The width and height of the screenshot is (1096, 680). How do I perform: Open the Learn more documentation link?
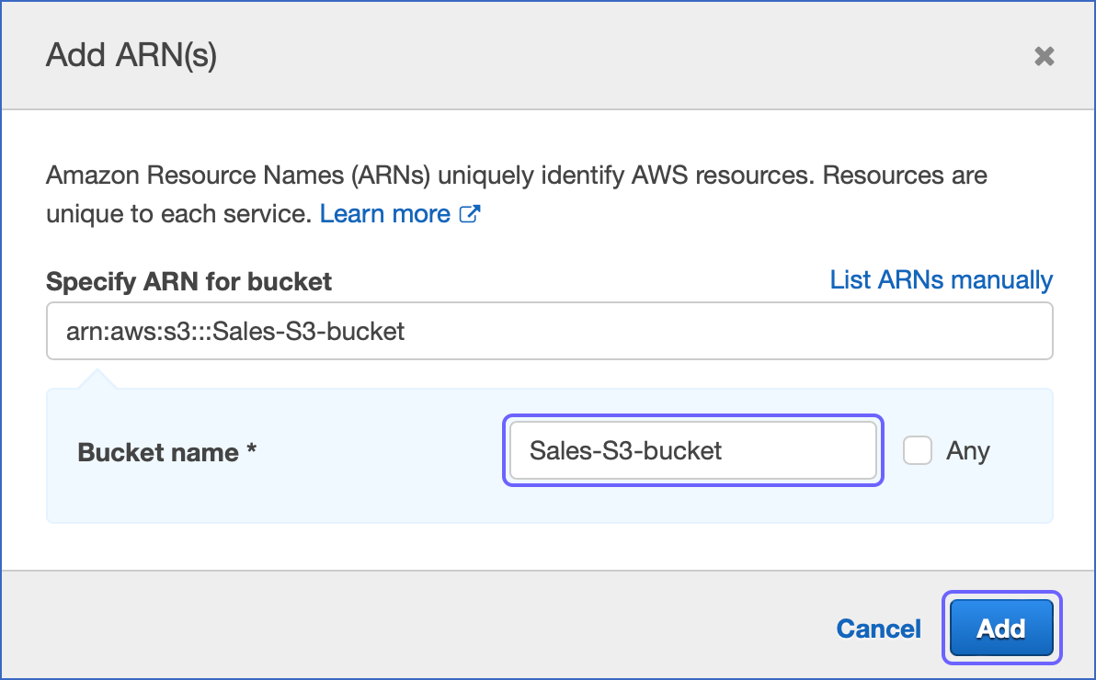click(x=385, y=213)
